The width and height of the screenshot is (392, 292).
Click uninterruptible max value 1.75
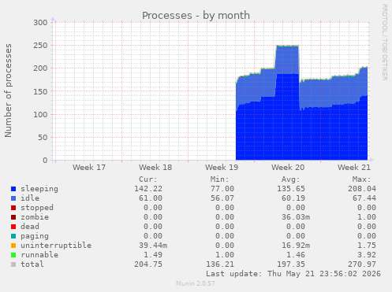pyautogui.click(x=367, y=246)
